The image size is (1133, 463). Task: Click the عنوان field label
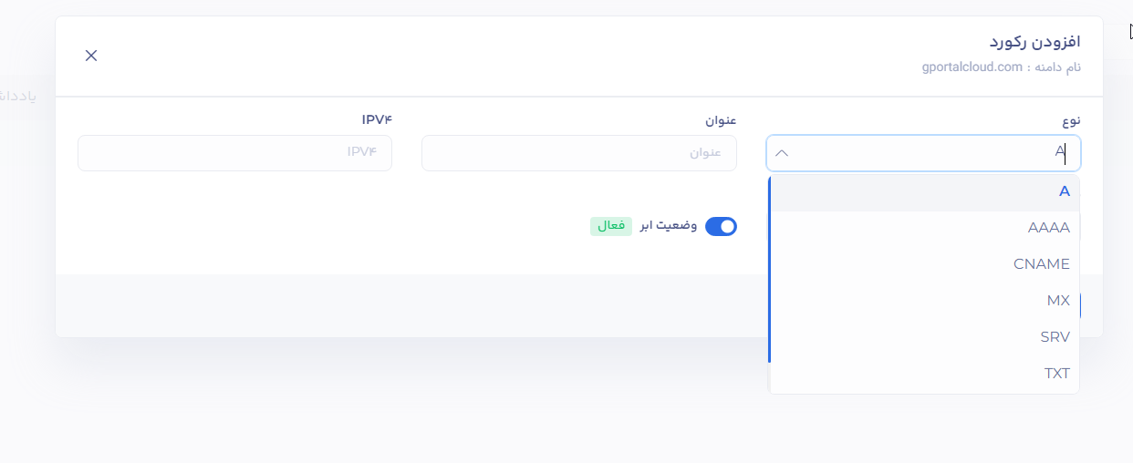[x=721, y=120]
